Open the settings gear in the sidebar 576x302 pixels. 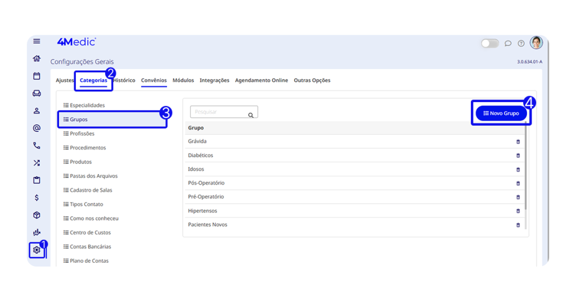(37, 250)
